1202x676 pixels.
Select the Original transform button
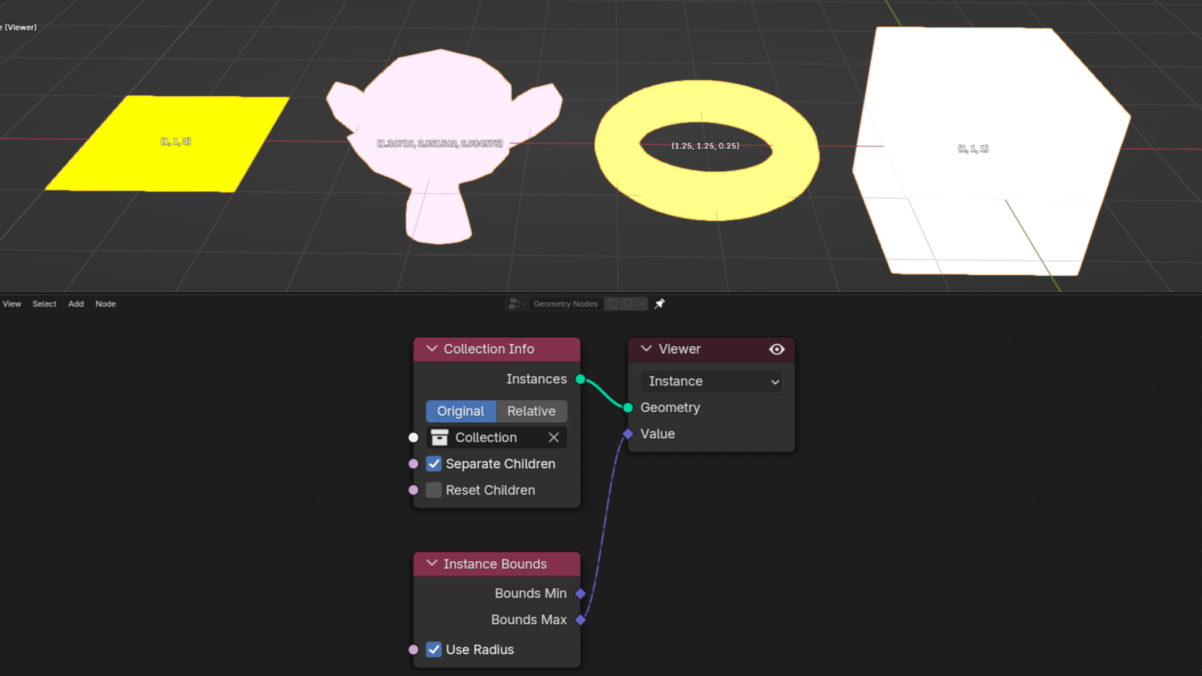[x=461, y=411]
